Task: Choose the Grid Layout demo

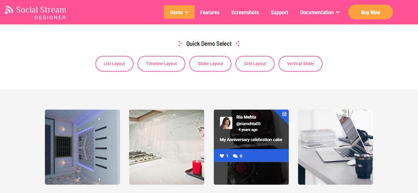Action: (x=255, y=64)
